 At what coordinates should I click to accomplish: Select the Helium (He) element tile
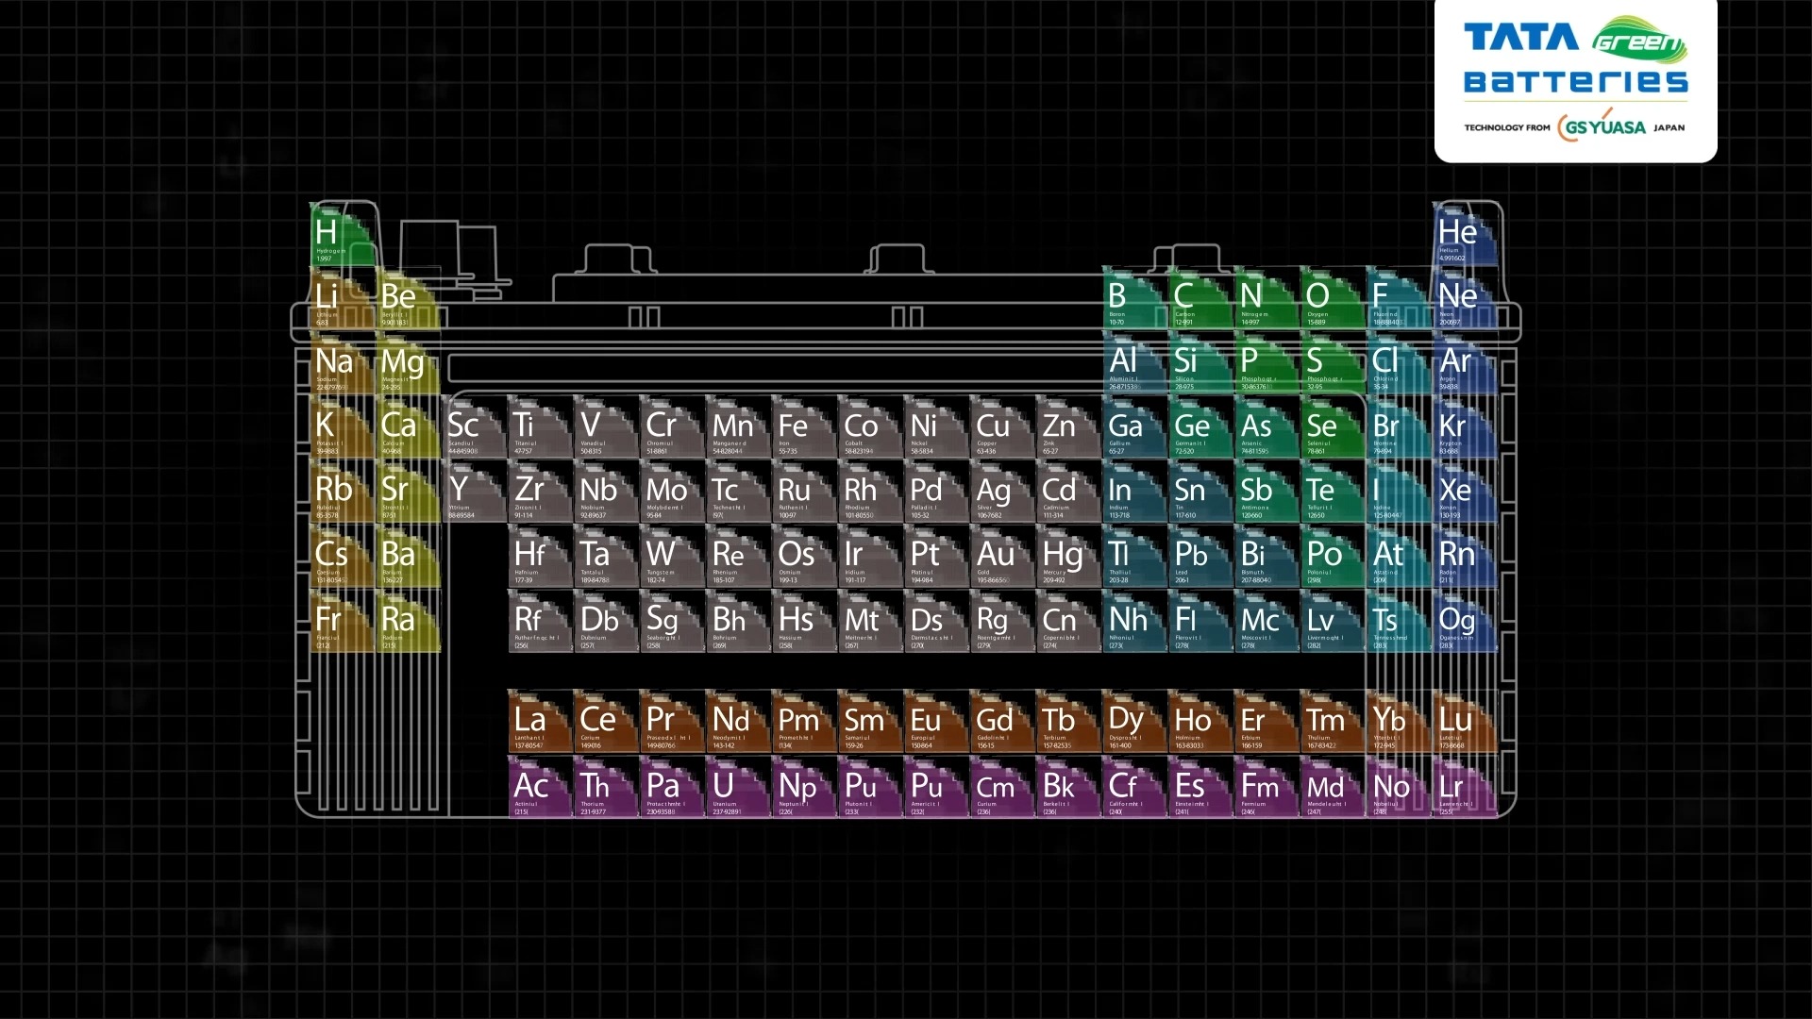[1465, 235]
